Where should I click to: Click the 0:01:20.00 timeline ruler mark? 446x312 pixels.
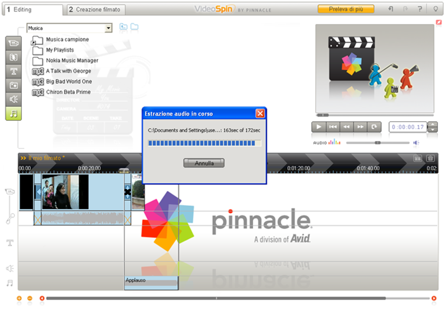(298, 168)
